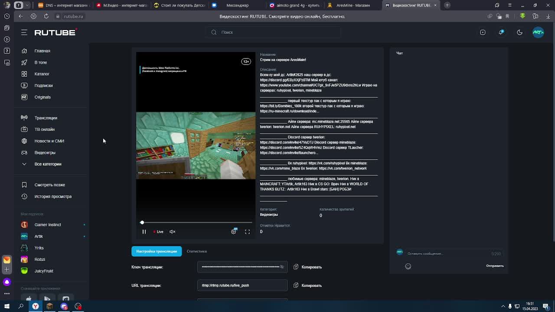Reveal stream key with eye icon
The image size is (555, 312).
[282, 267]
